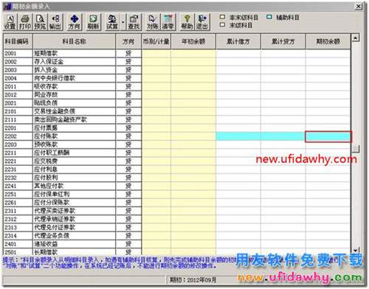369x289 pixels.
Task: Select the row 应付保单红利
Action: pyautogui.click(x=177, y=195)
